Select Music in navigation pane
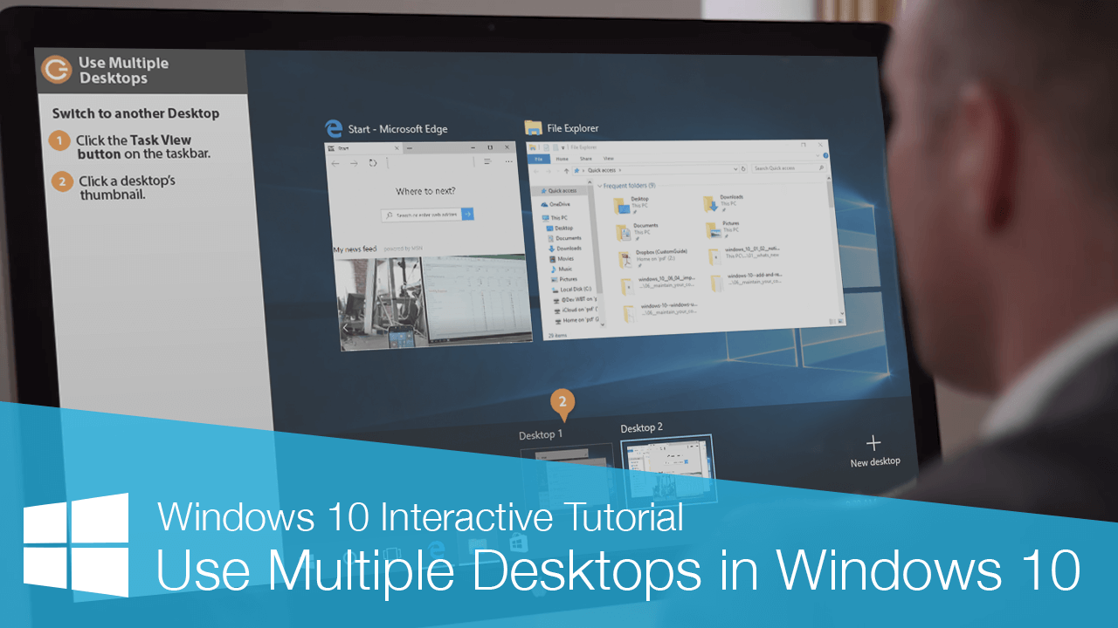The image size is (1118, 628). click(562, 269)
